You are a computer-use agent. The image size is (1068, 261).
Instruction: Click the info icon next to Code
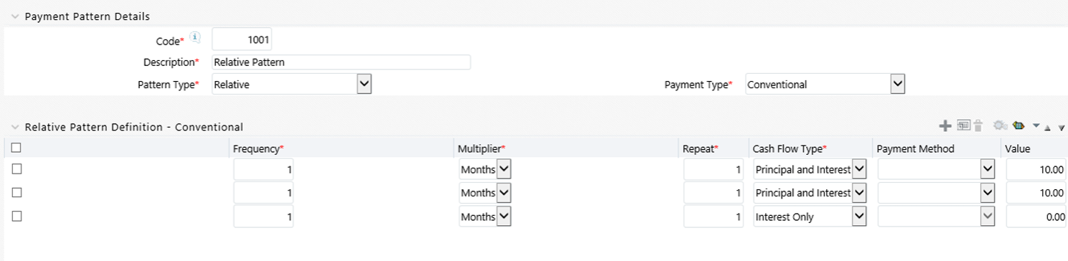pyautogui.click(x=196, y=37)
